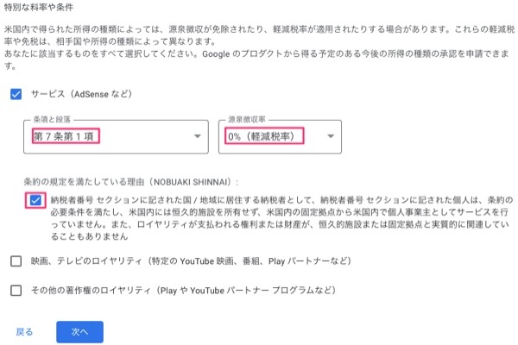Viewport: 518px width, 345px height.
Task: Click the サービス (AdSense など) label text
Action: coord(81,94)
